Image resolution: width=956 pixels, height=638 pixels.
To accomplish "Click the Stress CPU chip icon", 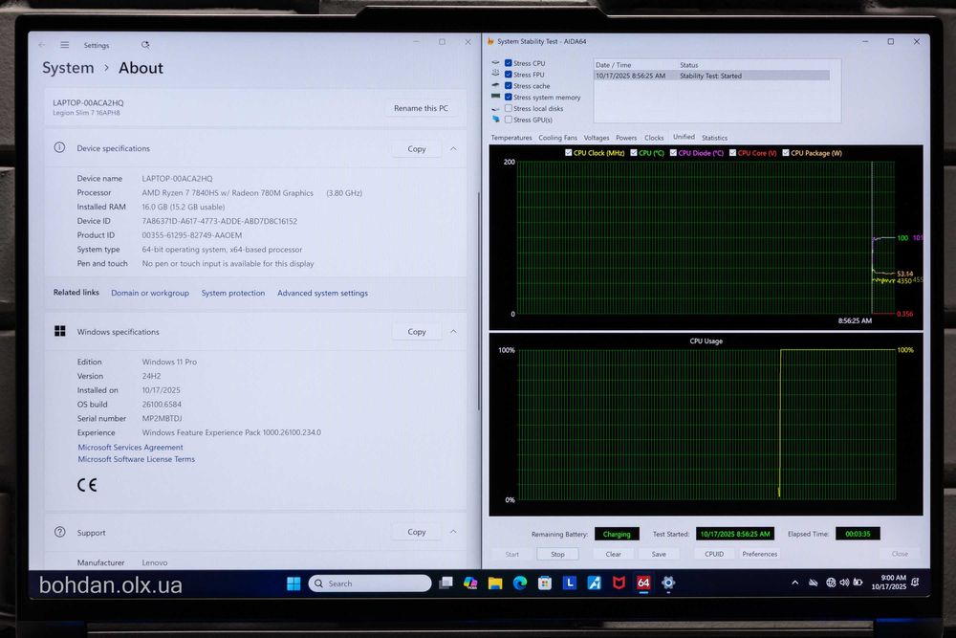I will 495,63.
